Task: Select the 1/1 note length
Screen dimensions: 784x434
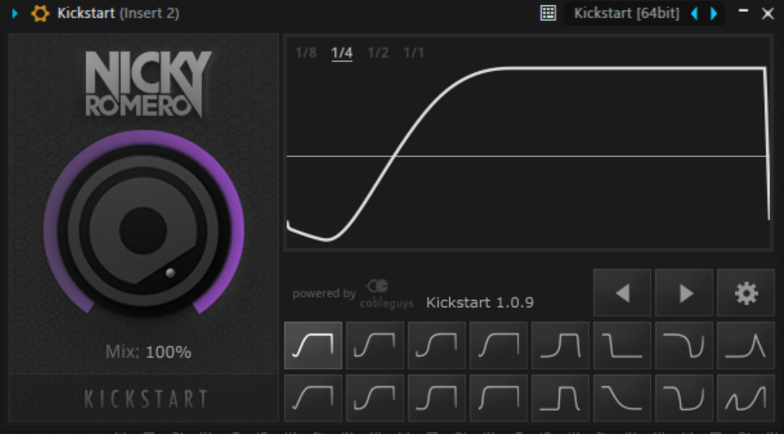Action: coord(414,53)
